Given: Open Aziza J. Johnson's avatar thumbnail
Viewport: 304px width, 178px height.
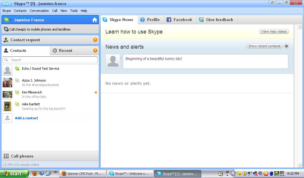Looking at the screenshot, I should coord(7,82).
